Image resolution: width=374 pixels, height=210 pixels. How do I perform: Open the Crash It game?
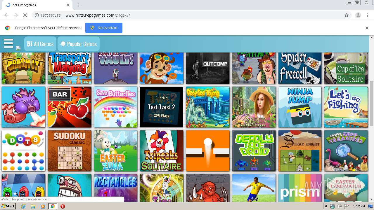point(23,68)
